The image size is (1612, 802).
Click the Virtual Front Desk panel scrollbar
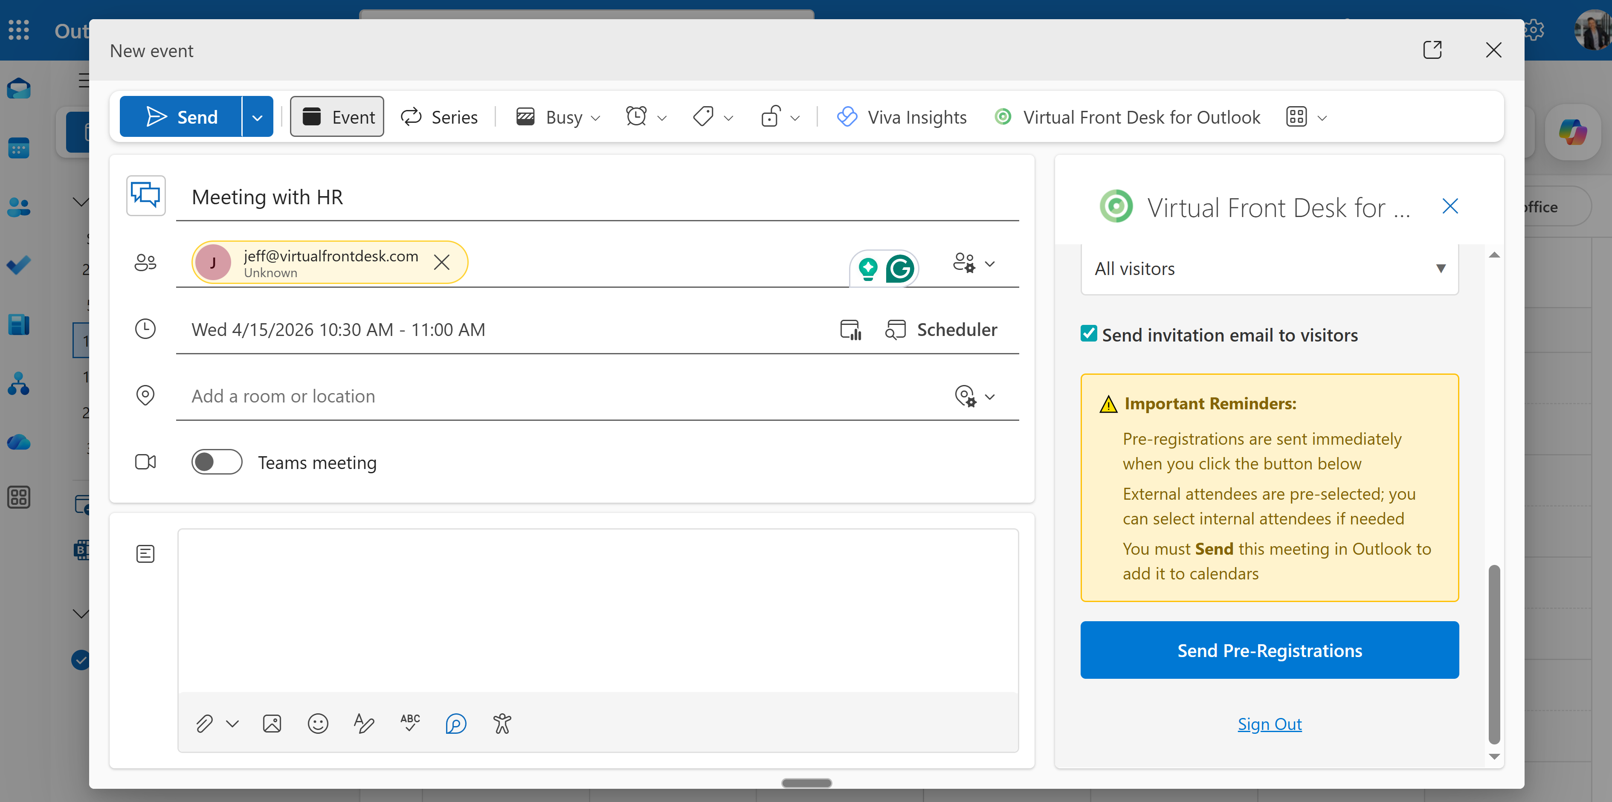click(1494, 654)
